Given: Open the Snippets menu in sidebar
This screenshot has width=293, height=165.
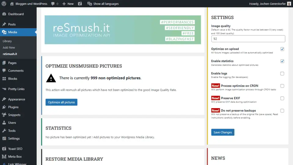Looking at the screenshot, I should pyautogui.click(x=14, y=115).
